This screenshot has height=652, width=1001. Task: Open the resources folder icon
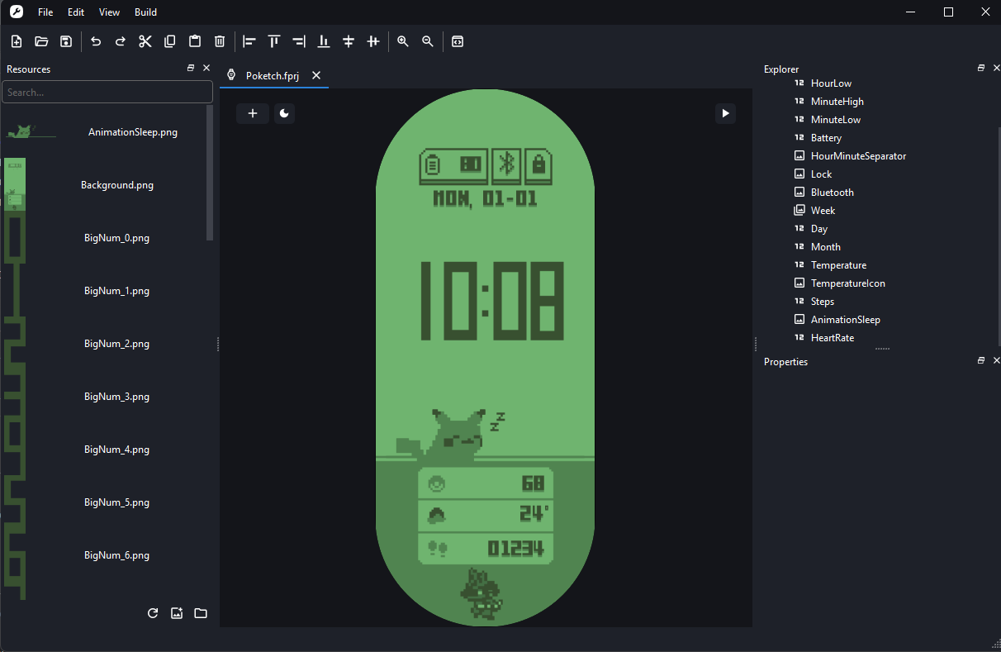pos(201,613)
